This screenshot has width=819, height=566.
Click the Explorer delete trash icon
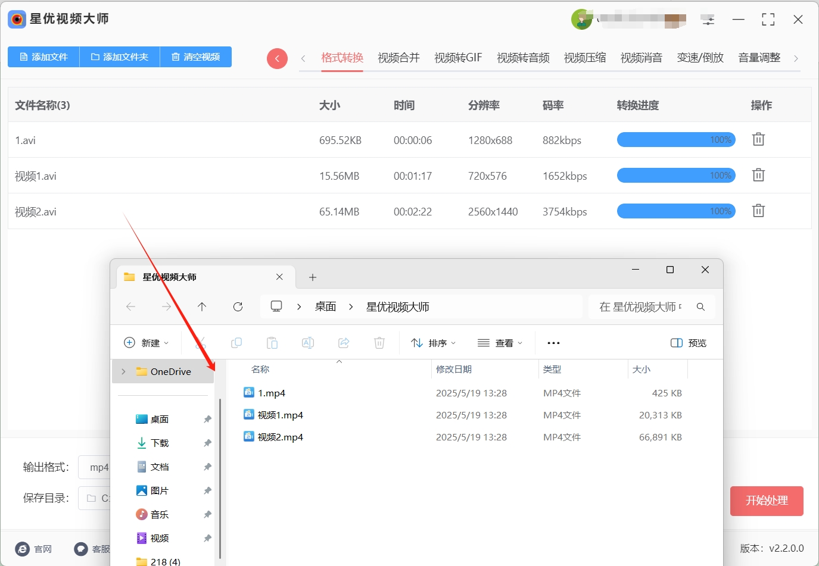[379, 343]
